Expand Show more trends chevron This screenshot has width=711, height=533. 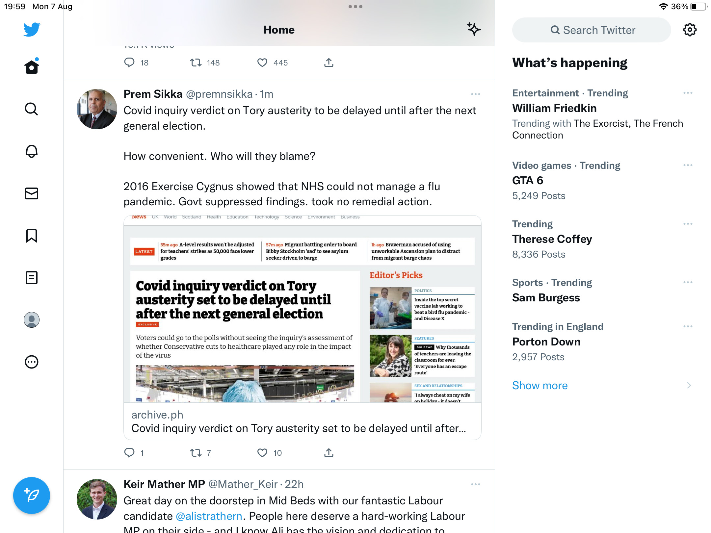click(x=689, y=385)
